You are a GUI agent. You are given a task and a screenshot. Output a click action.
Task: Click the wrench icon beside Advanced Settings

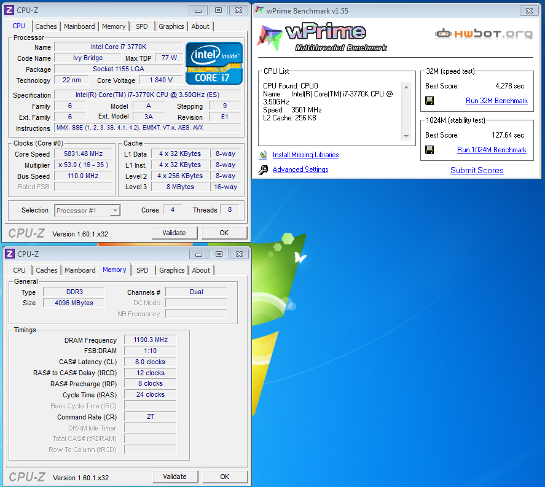(x=263, y=169)
